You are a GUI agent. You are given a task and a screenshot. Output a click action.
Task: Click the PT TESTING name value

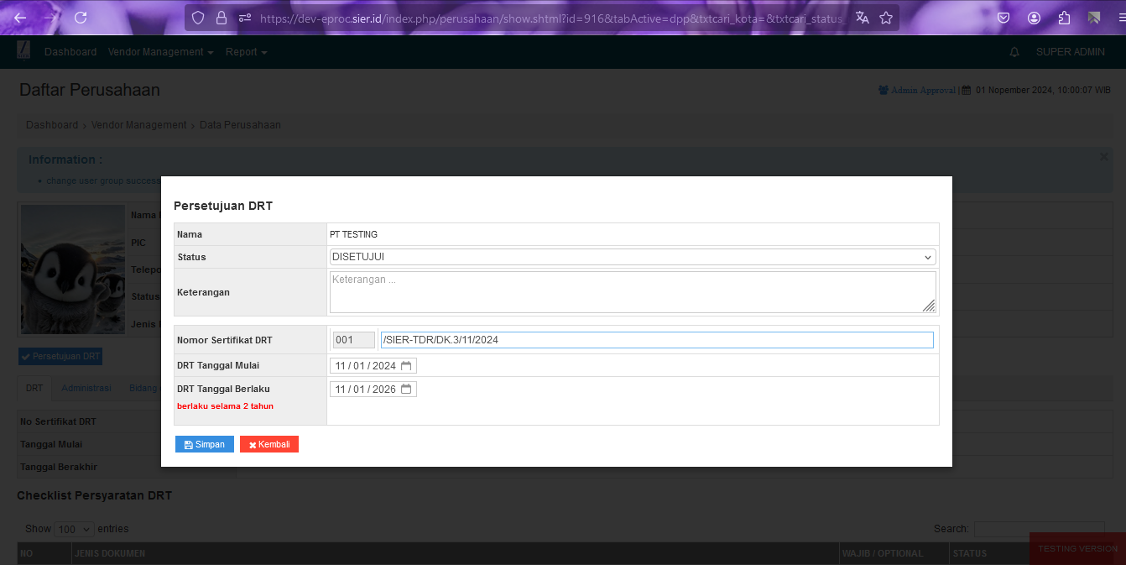pos(353,234)
